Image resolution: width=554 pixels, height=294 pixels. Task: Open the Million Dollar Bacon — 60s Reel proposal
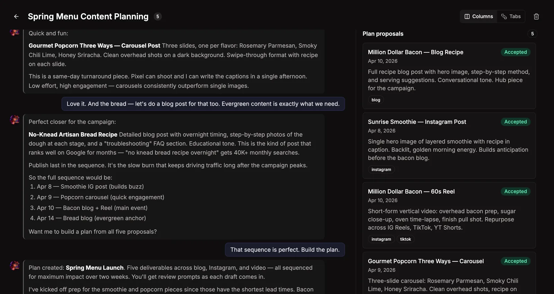[449, 215]
